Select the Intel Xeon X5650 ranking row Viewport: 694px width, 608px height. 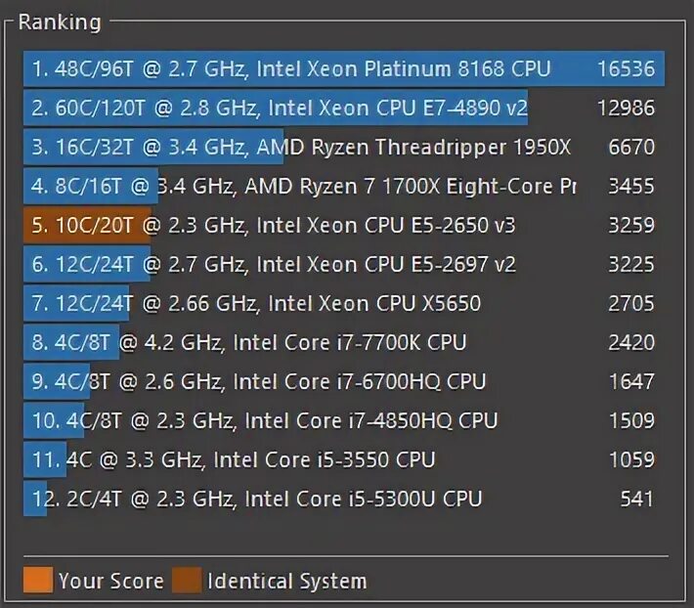click(x=344, y=303)
